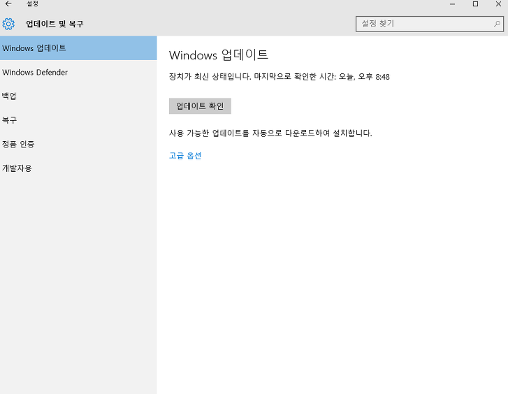The width and height of the screenshot is (508, 394).
Task: Select Windows 업데이트 in sidebar
Action: (x=78, y=48)
